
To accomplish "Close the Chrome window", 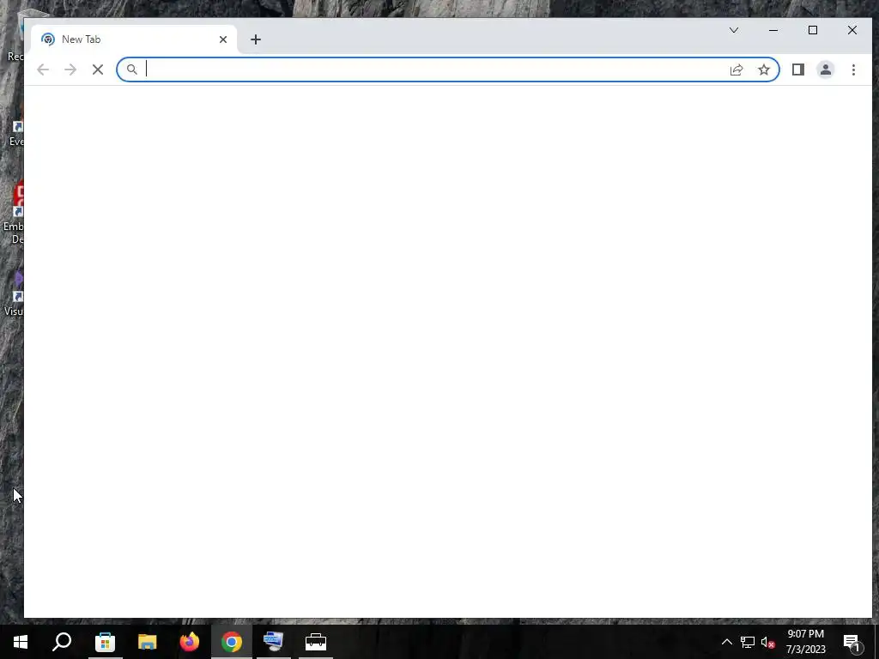I will pyautogui.click(x=852, y=30).
